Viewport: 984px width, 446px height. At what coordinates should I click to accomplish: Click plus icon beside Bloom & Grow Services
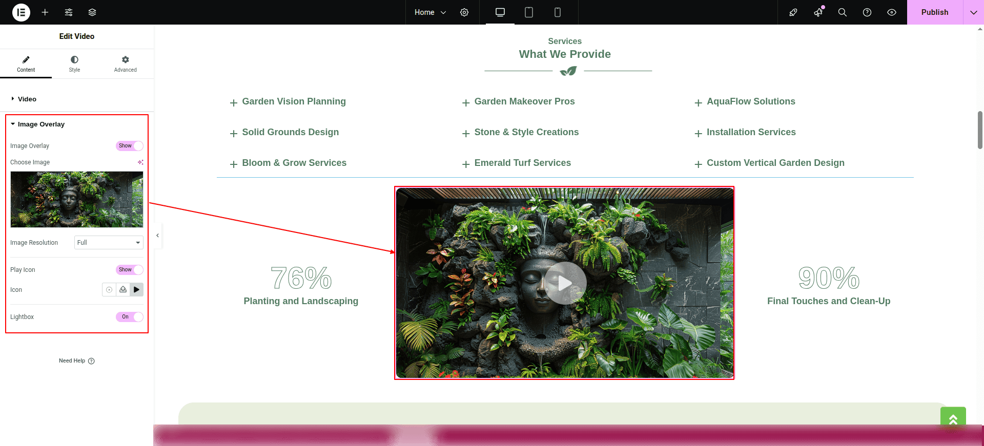click(x=234, y=164)
